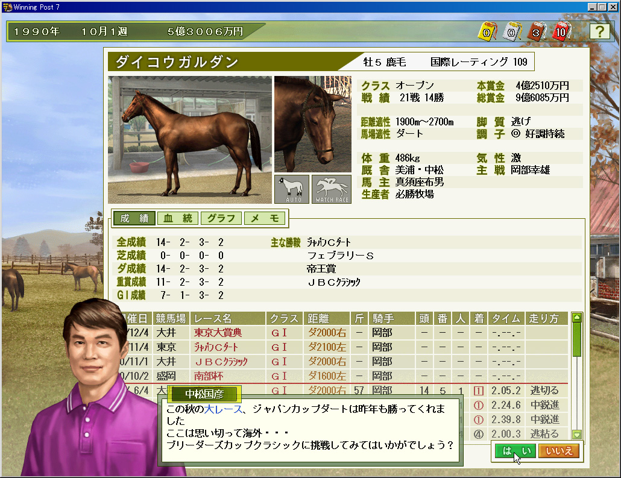
Task: Open the メモ tab
Action: (x=265, y=218)
